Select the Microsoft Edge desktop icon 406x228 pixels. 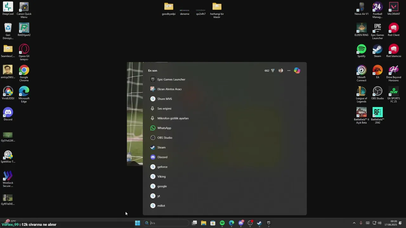click(24, 94)
